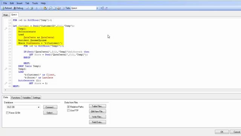The width and height of the screenshot is (241, 136).
Task: Click the wizard marker beside line 35
Action: (x=6, y=69)
